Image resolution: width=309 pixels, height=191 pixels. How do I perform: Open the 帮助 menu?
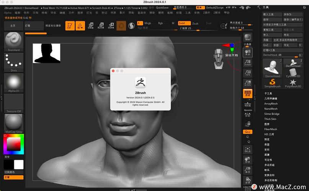[x=227, y=13]
